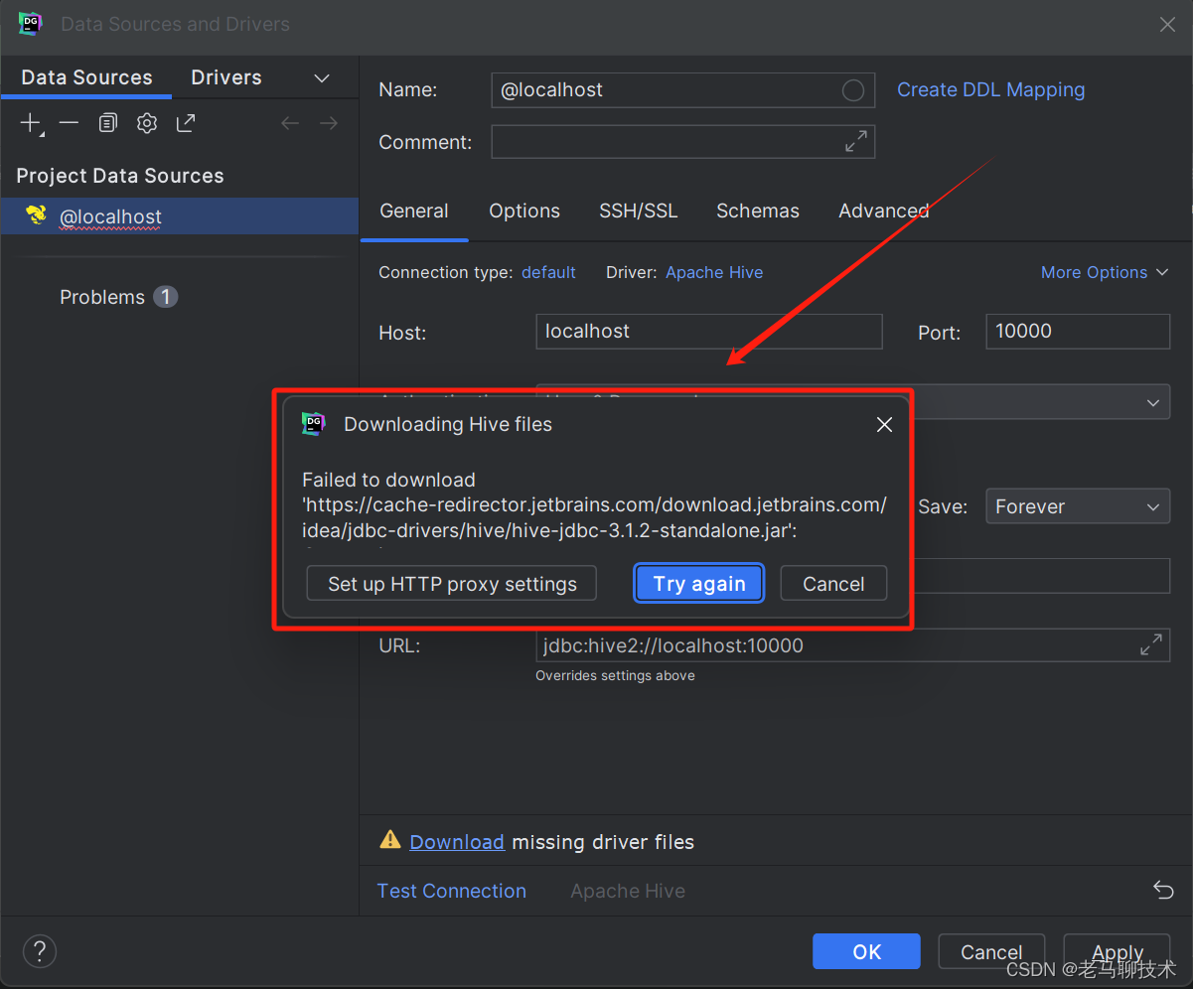1193x989 pixels.
Task: Open driver settings wrench icon
Action: pyautogui.click(x=147, y=123)
